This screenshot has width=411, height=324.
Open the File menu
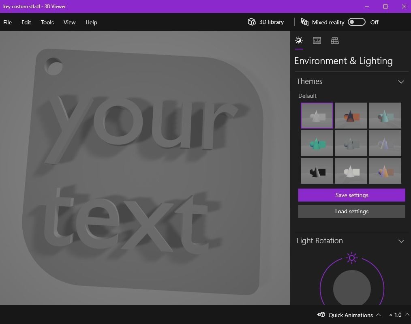7,22
